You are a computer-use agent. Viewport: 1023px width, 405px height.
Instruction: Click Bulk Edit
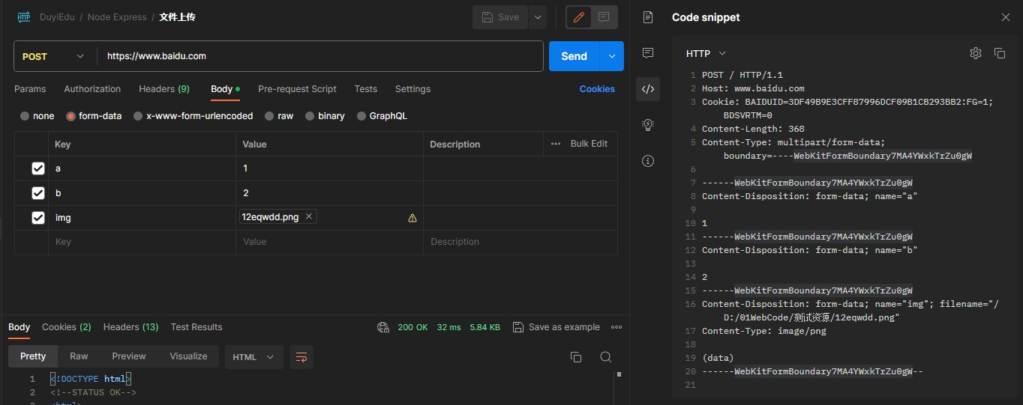589,144
